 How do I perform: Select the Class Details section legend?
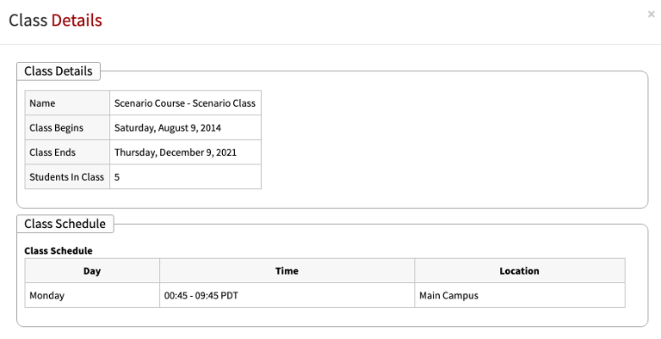click(x=59, y=71)
